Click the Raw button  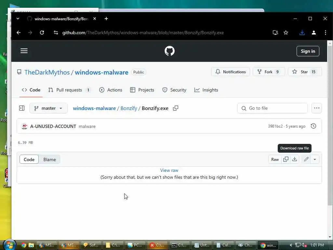click(x=275, y=160)
